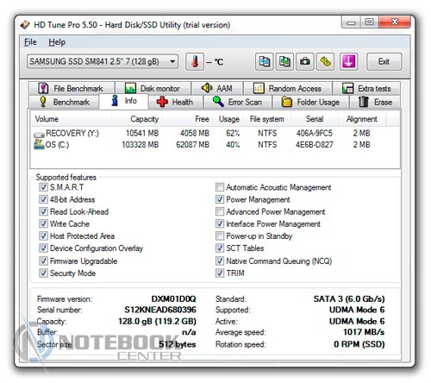431x383 pixels.
Task: Click the thermometer temperature icon
Action: point(195,61)
